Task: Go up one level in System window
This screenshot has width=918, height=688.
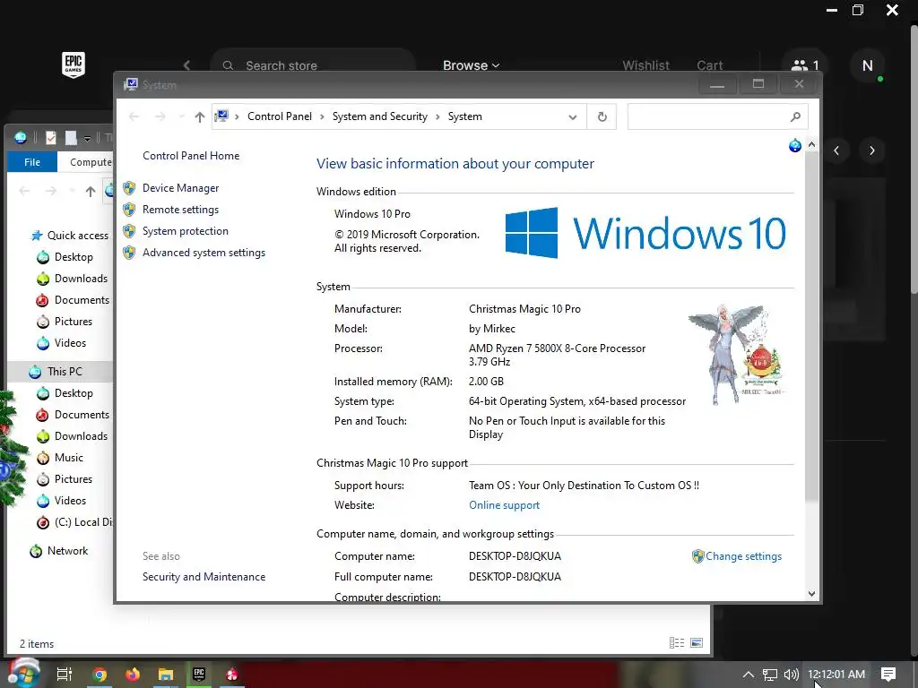Action: (200, 117)
